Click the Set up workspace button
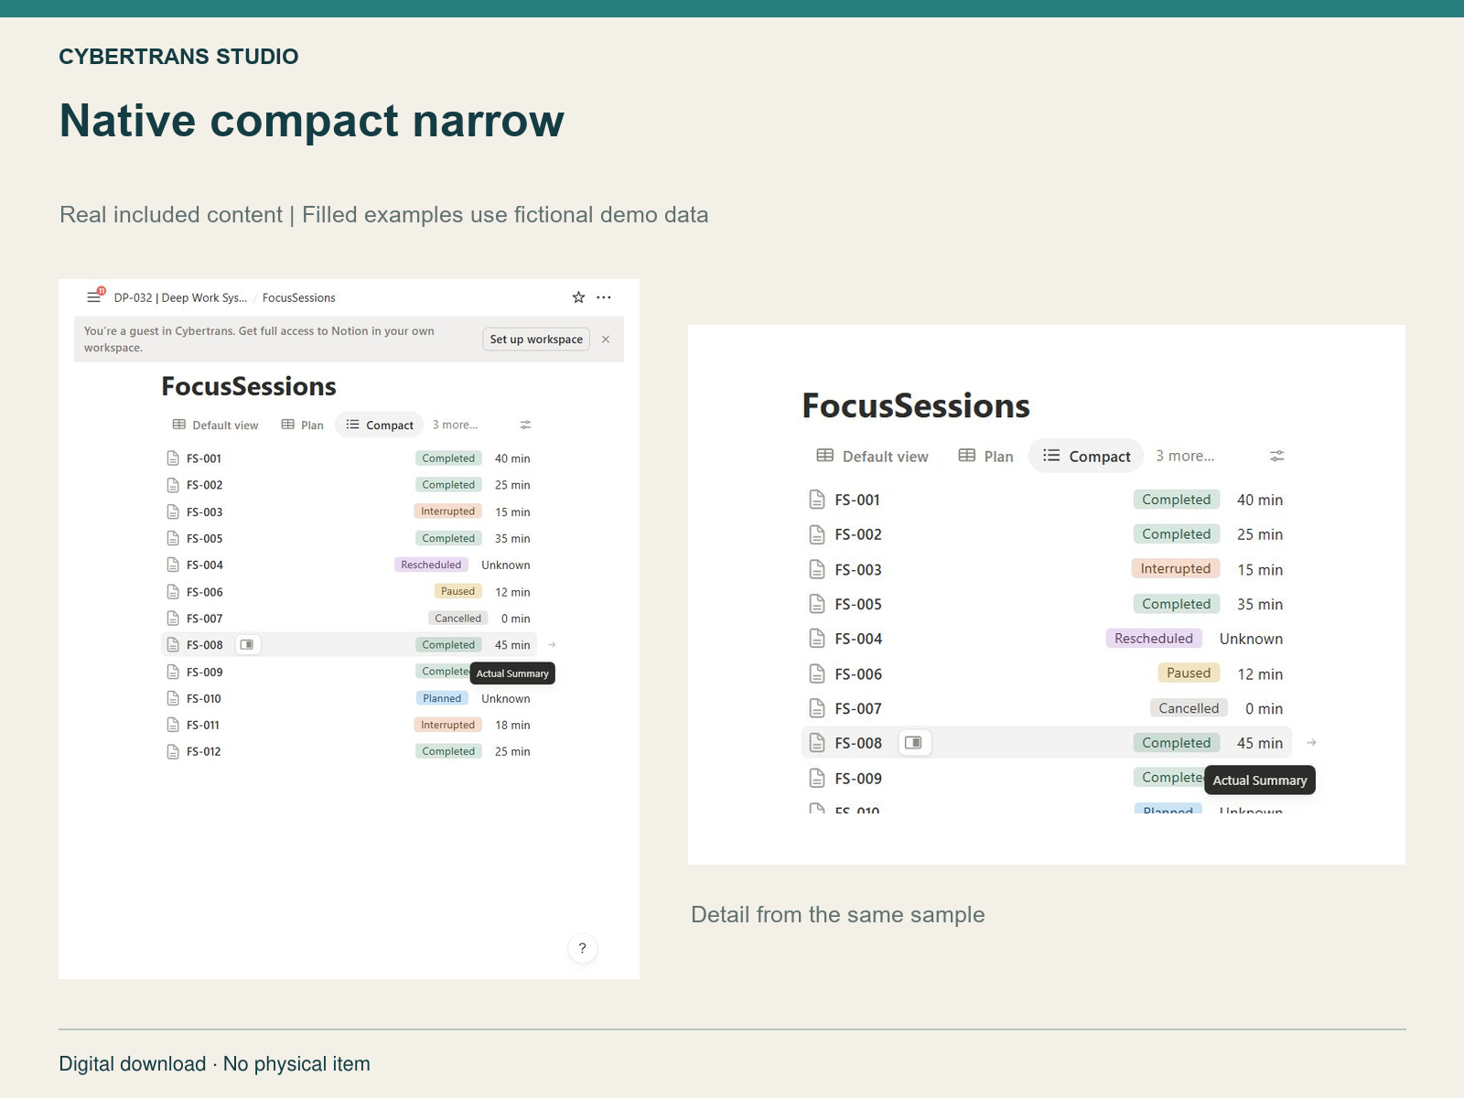Image resolution: width=1464 pixels, height=1098 pixels. 536,339
